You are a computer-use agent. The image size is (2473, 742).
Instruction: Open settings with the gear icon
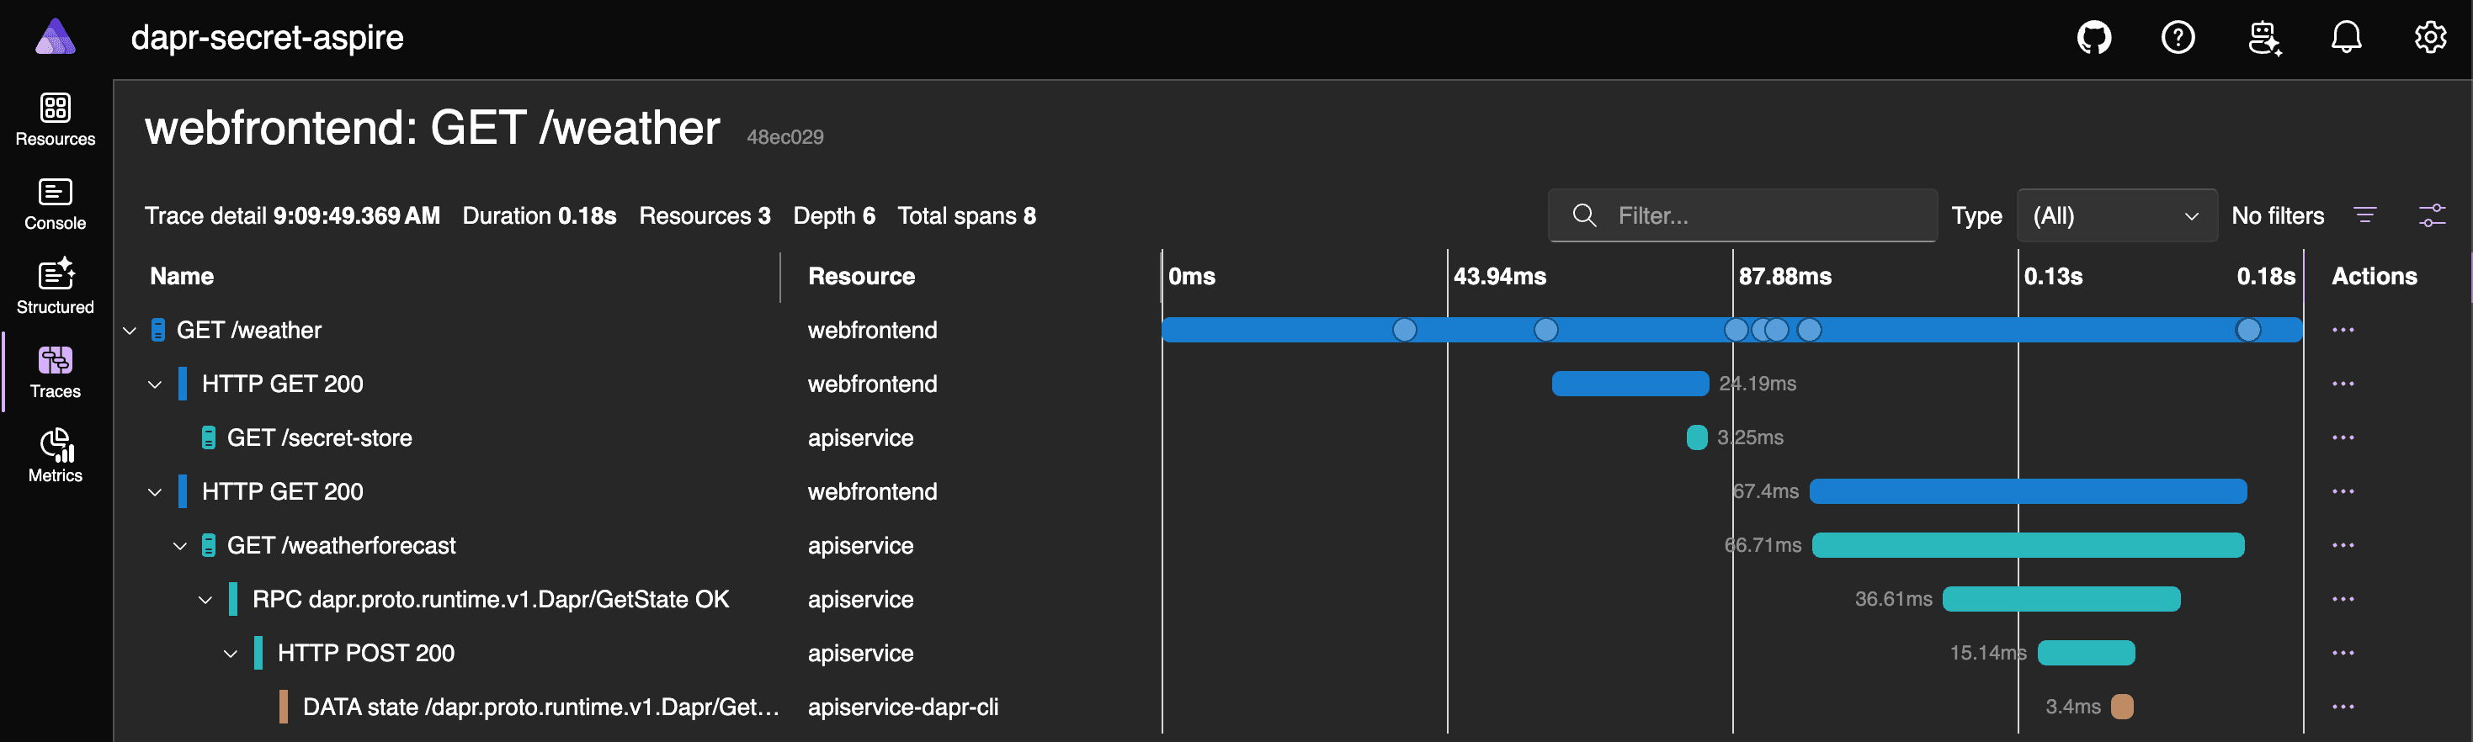click(2430, 37)
